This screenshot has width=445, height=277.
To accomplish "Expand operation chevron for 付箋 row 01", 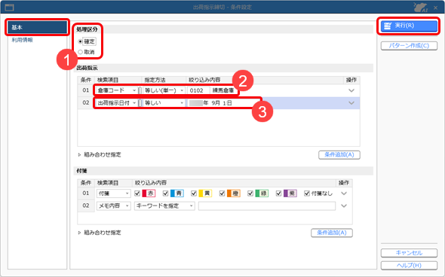I will [344, 193].
